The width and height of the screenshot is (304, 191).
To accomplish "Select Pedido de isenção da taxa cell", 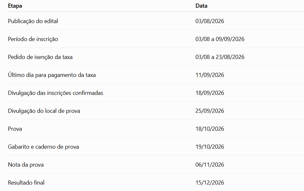I will [x=40, y=57].
